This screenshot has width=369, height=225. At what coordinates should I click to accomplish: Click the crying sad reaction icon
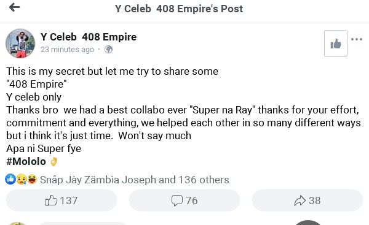[22, 180]
